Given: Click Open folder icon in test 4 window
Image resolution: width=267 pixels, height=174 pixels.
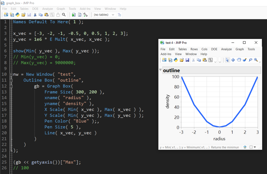Looking at the screenshot, I should [182, 60].
